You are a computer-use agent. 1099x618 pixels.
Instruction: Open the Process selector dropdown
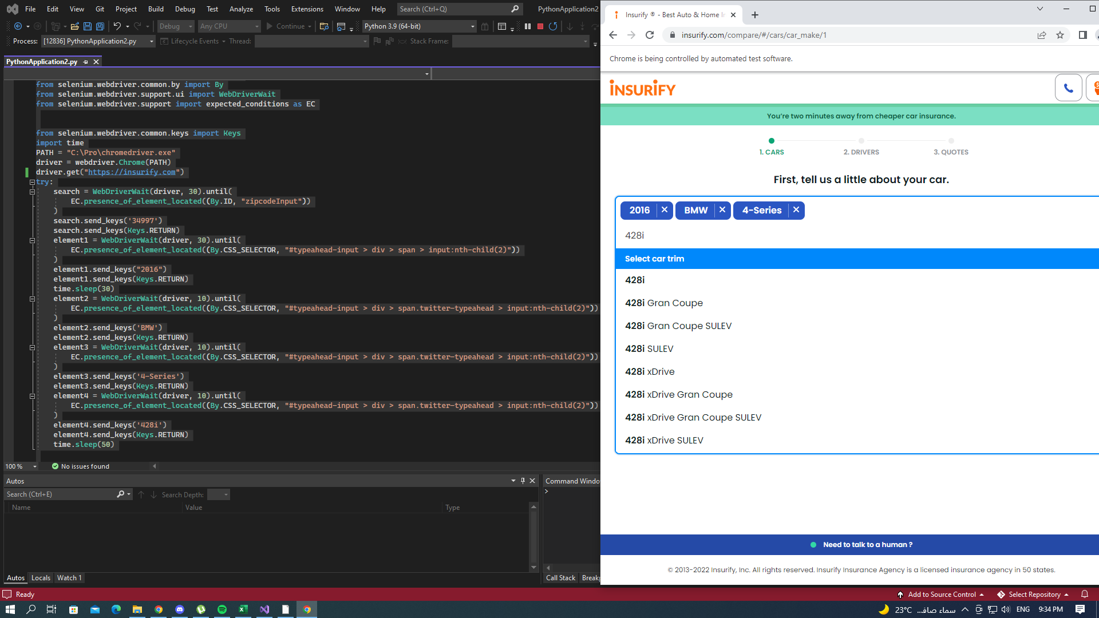(x=98, y=41)
